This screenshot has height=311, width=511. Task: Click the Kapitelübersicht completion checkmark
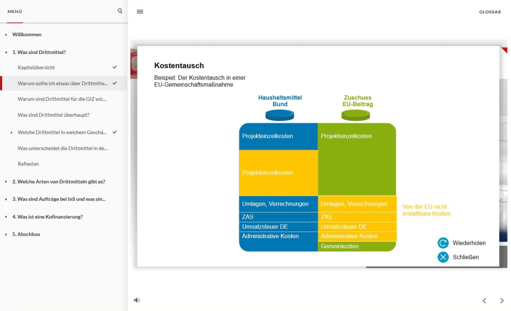115,67
